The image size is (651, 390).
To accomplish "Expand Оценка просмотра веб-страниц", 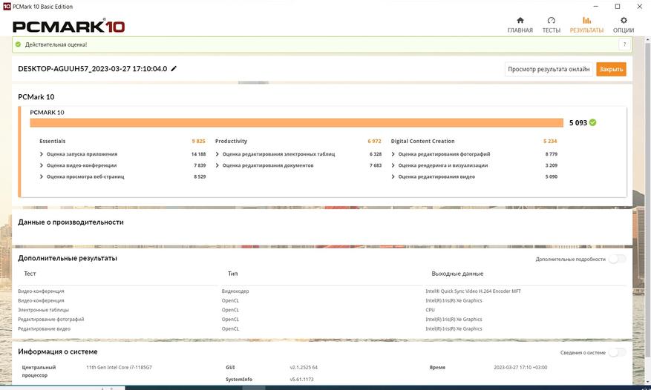I will click(x=41, y=176).
